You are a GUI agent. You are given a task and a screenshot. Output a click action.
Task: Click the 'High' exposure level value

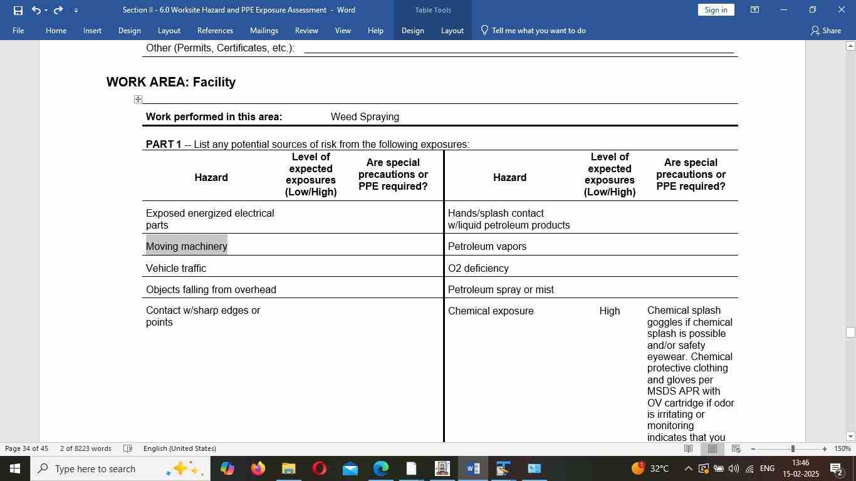pos(609,311)
